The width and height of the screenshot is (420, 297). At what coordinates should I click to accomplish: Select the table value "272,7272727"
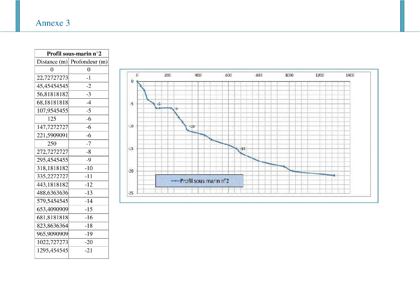coord(52,152)
